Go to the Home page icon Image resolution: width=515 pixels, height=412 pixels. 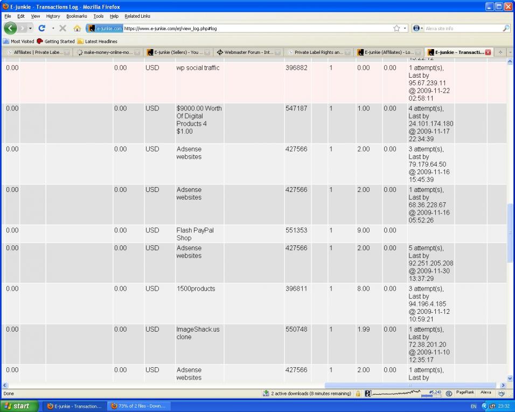(x=77, y=28)
